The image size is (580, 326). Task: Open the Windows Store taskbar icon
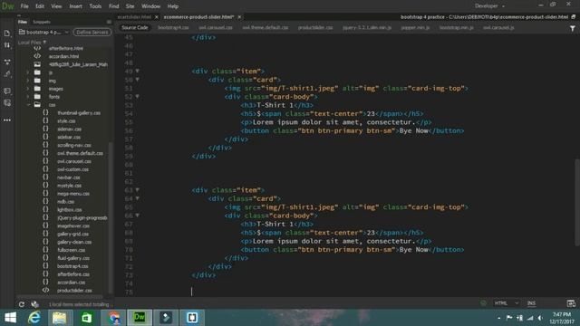point(87,318)
